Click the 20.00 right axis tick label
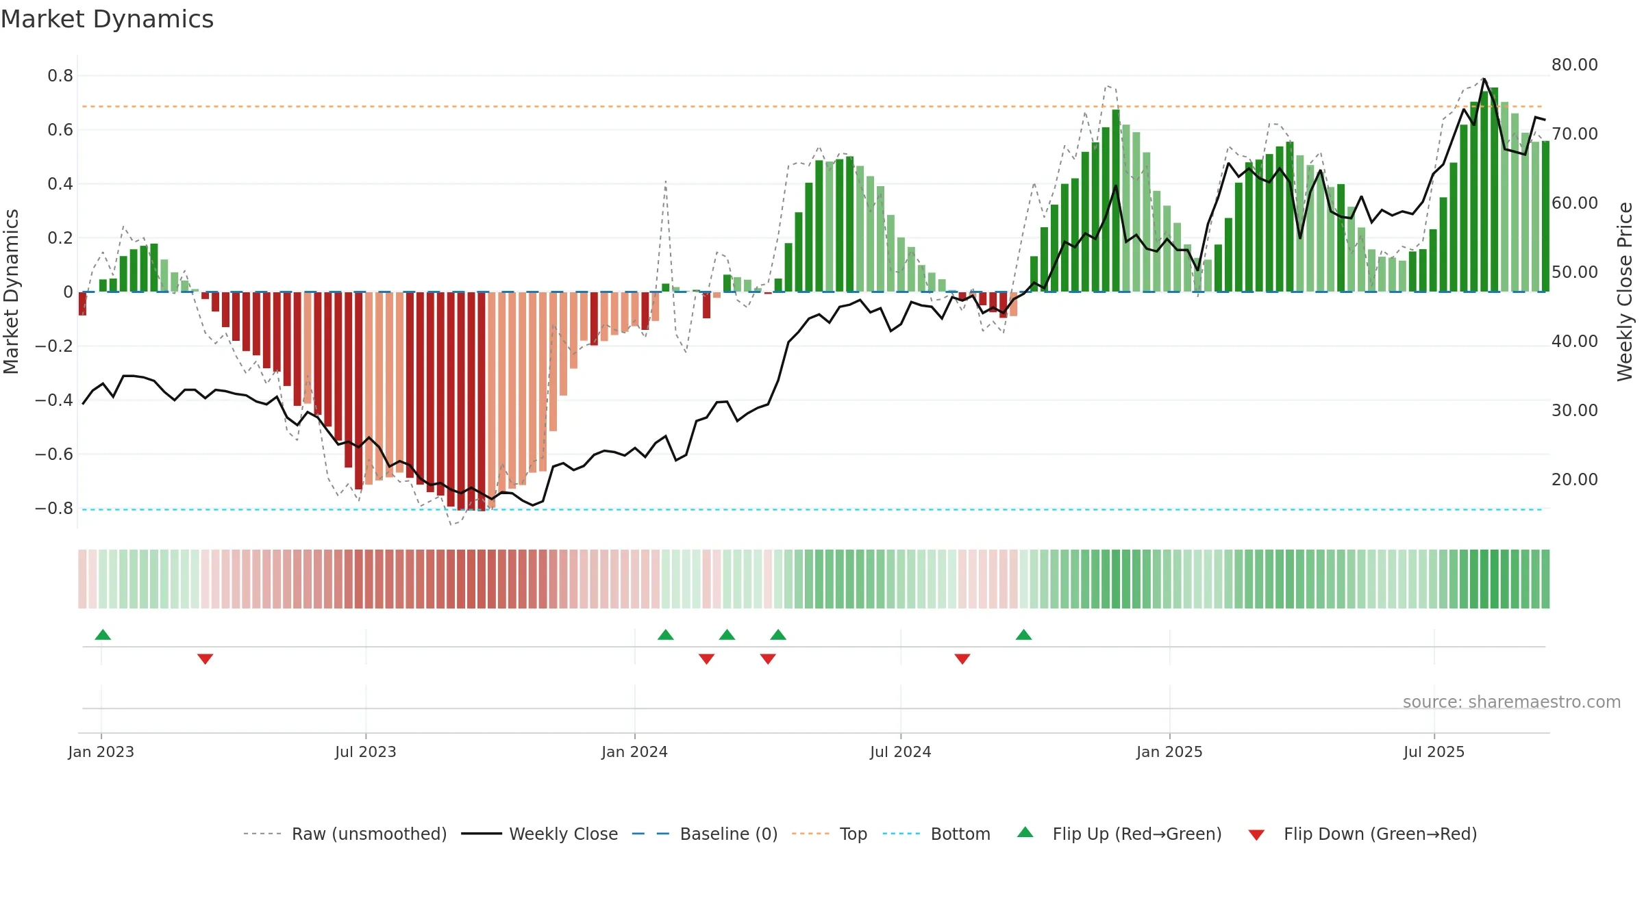The width and height of the screenshot is (1644, 924). (x=1575, y=480)
